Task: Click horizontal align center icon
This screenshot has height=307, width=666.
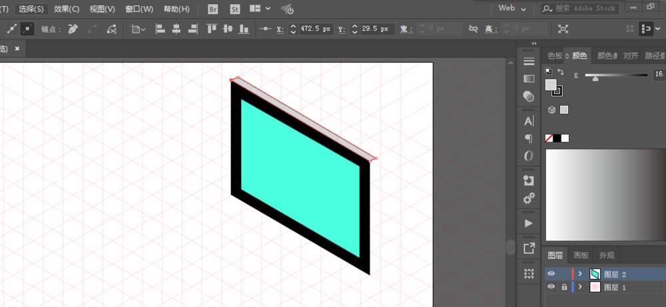Action: [x=176, y=29]
